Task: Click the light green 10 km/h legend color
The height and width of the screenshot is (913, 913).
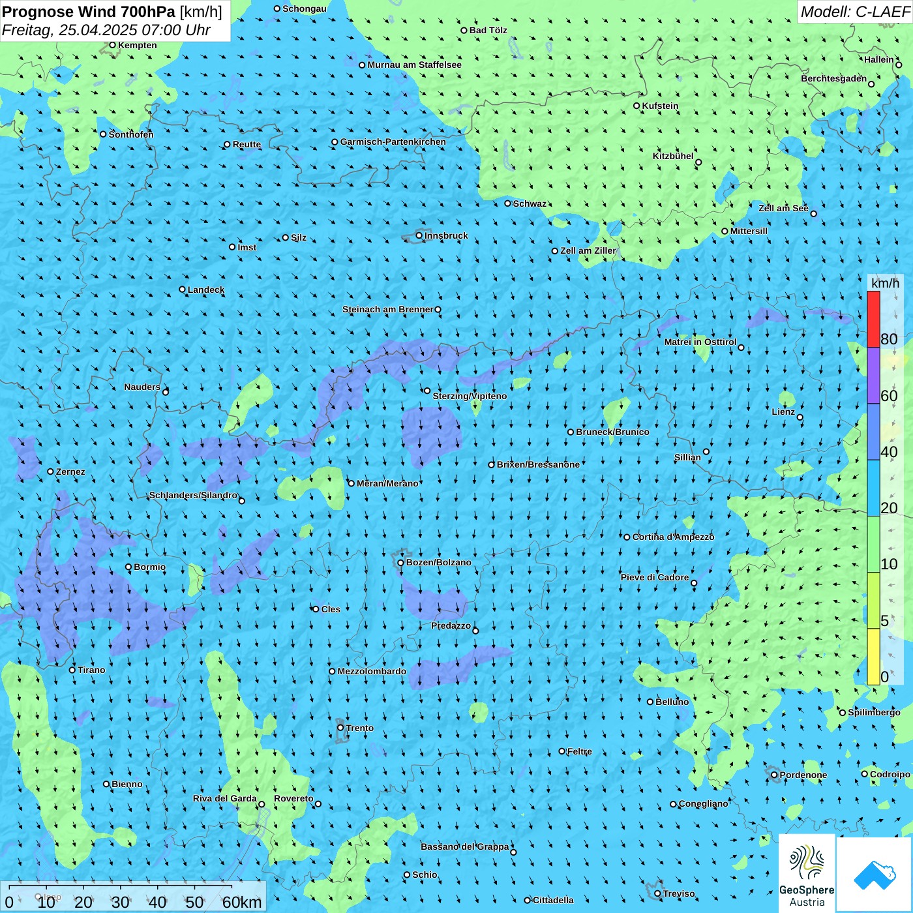Action: (x=873, y=545)
